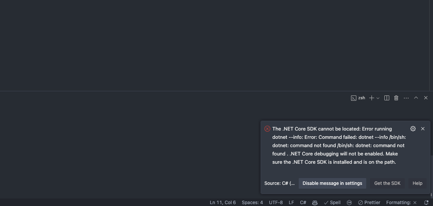Image resolution: width=433 pixels, height=206 pixels.
Task: Kill terminal with trash icon
Action: point(396,98)
